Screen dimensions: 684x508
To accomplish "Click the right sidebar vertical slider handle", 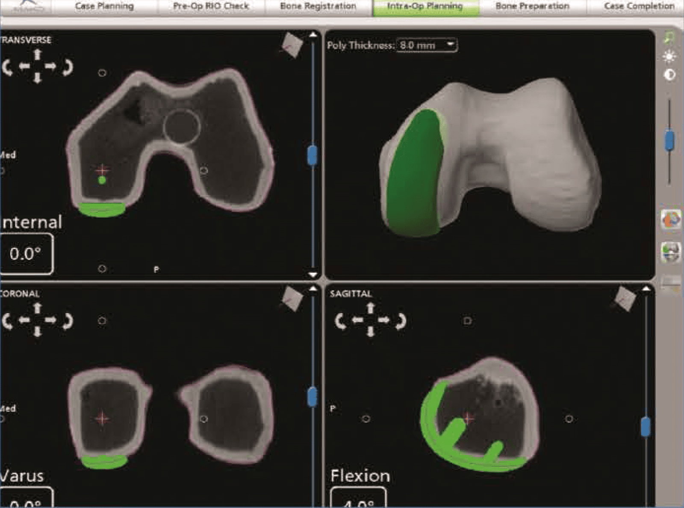I will (x=669, y=141).
